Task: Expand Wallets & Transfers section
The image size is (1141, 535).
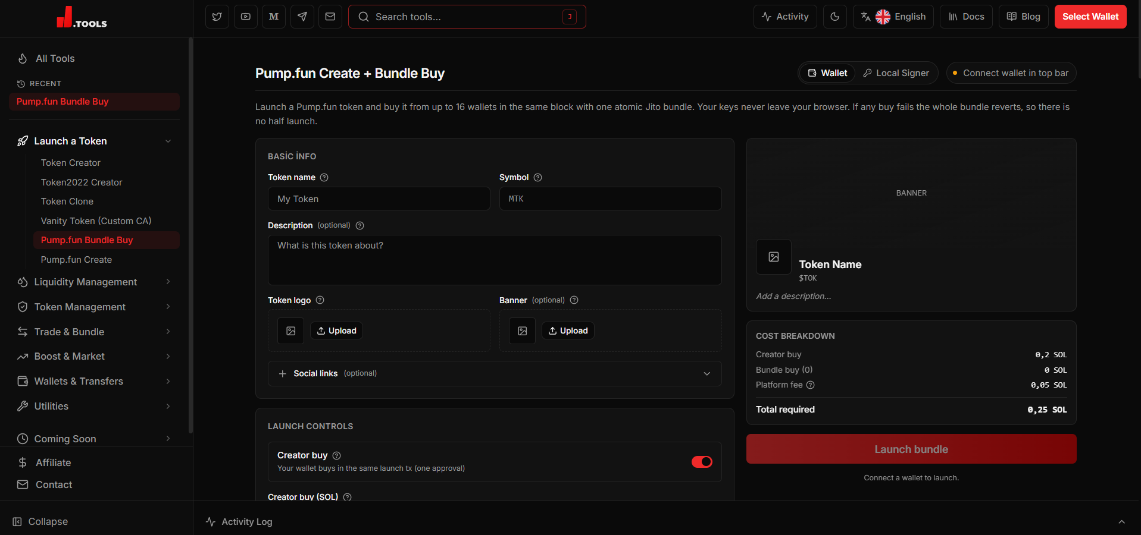Action: coord(94,381)
